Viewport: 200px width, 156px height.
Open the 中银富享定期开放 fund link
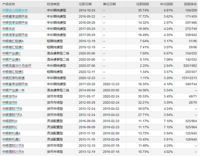pyautogui.click(x=15, y=84)
